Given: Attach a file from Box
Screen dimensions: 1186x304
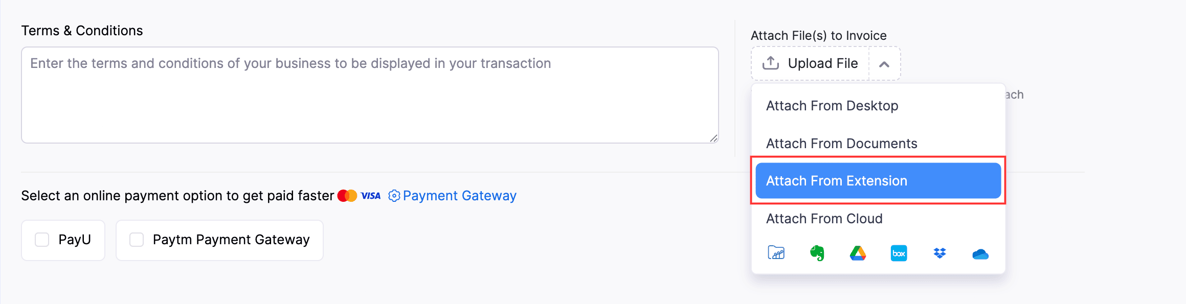Looking at the screenshot, I should tap(899, 253).
